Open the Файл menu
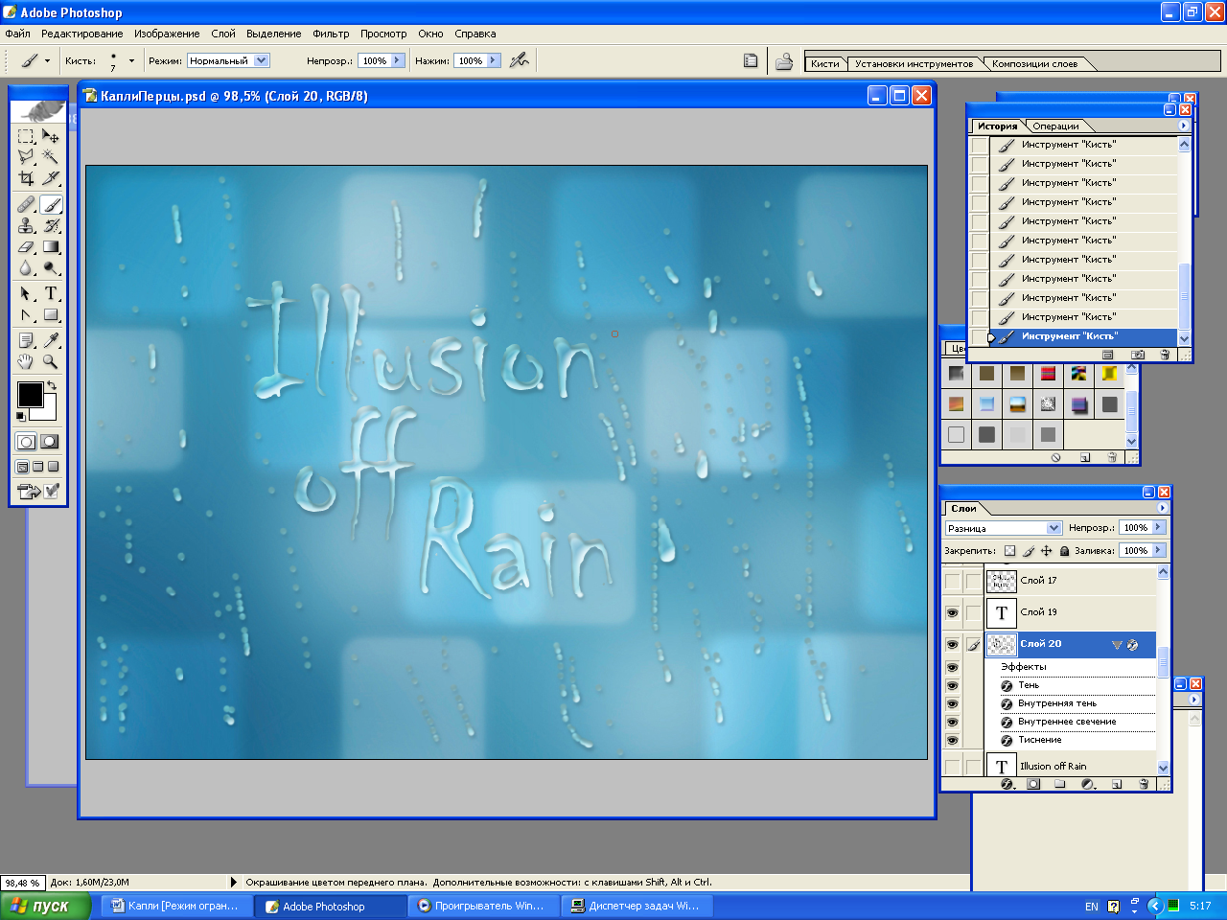The height and width of the screenshot is (920, 1227). [18, 34]
